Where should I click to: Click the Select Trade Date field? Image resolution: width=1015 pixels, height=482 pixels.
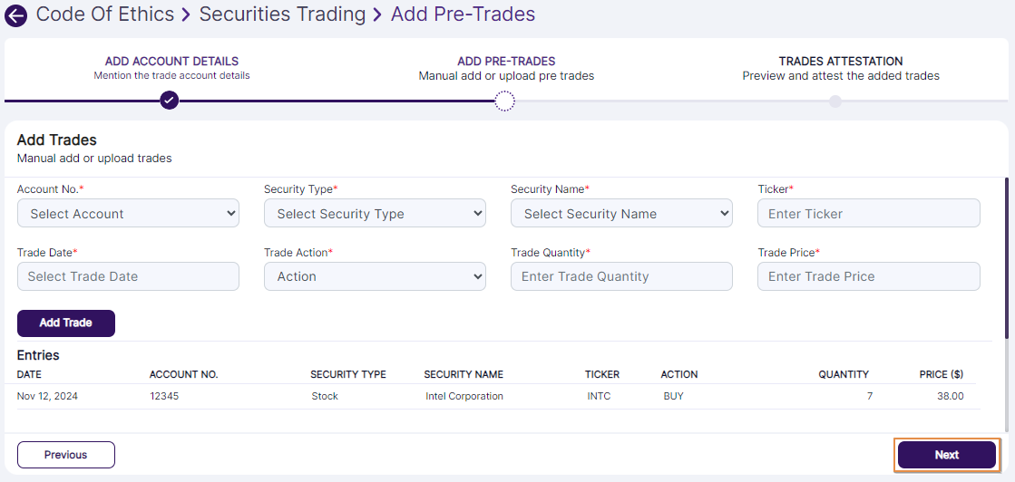(x=128, y=276)
